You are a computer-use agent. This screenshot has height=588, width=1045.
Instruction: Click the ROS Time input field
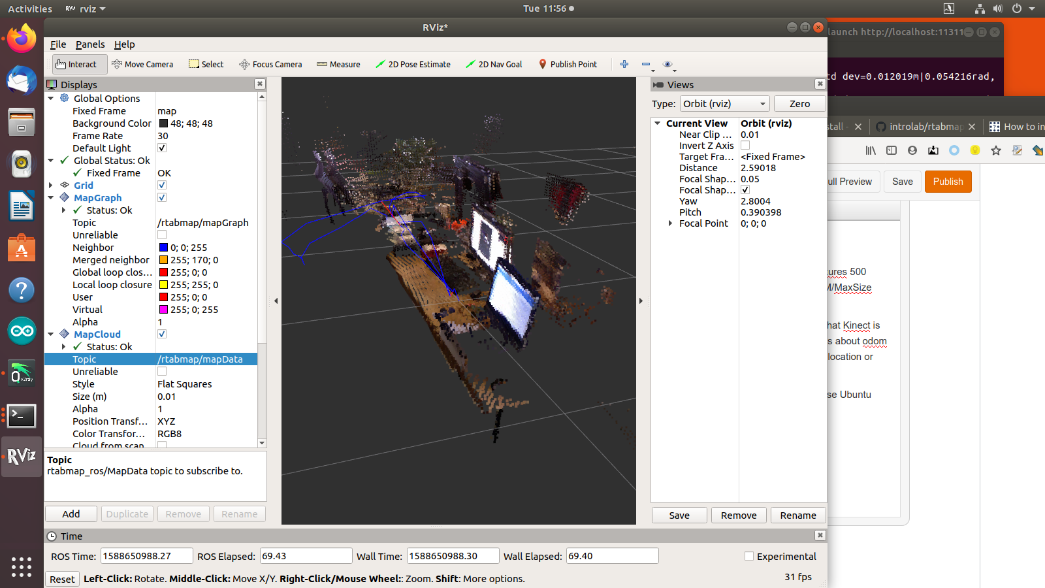146,555
